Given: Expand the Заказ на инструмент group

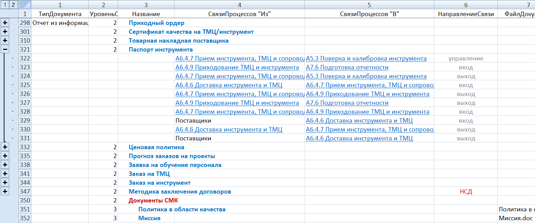Looking at the screenshot, I should (5, 183).
